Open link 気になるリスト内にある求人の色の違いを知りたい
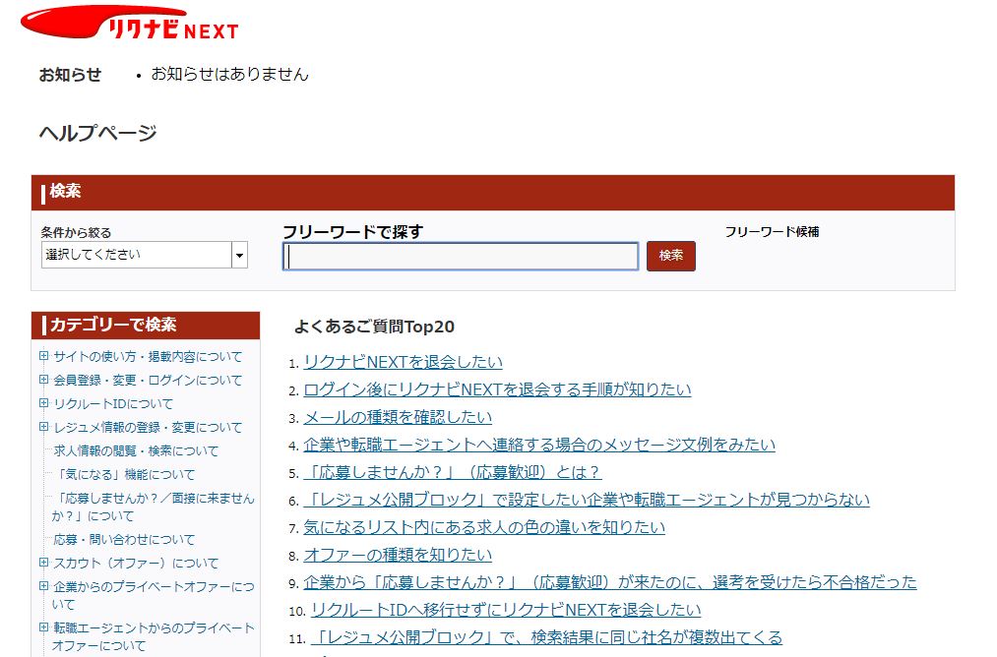Viewport: 997px width, 657px height. 484,527
